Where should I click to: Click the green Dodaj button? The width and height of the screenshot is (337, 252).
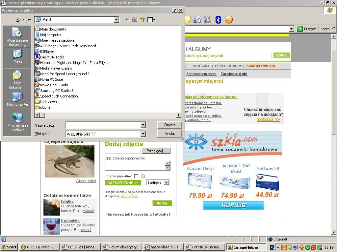(x=162, y=203)
